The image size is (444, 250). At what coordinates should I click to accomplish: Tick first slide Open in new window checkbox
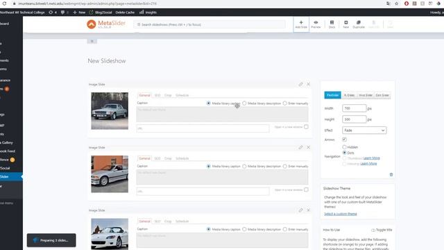tap(306, 126)
